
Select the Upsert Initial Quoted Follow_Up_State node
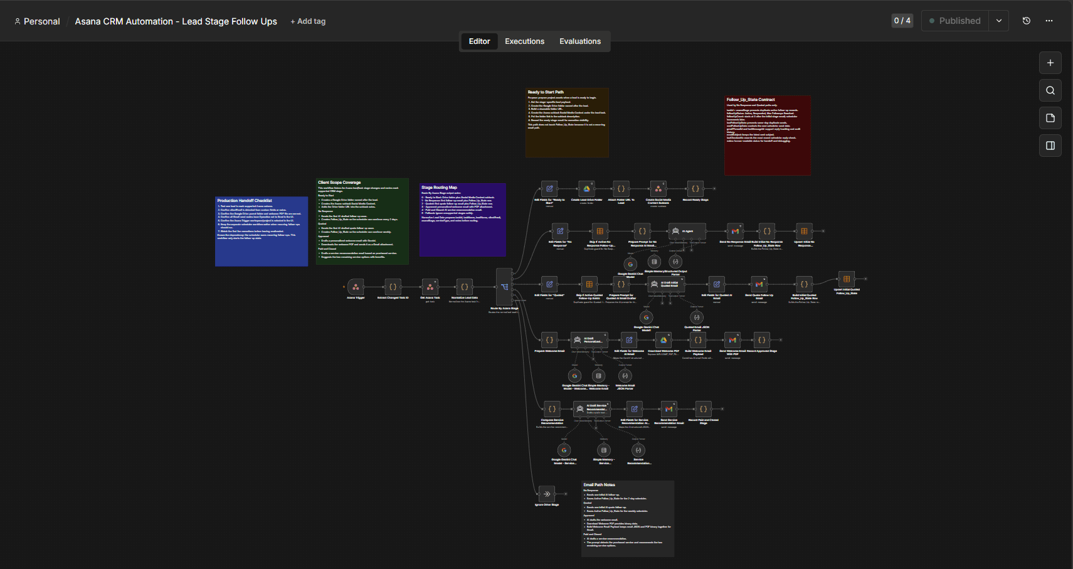pos(847,279)
